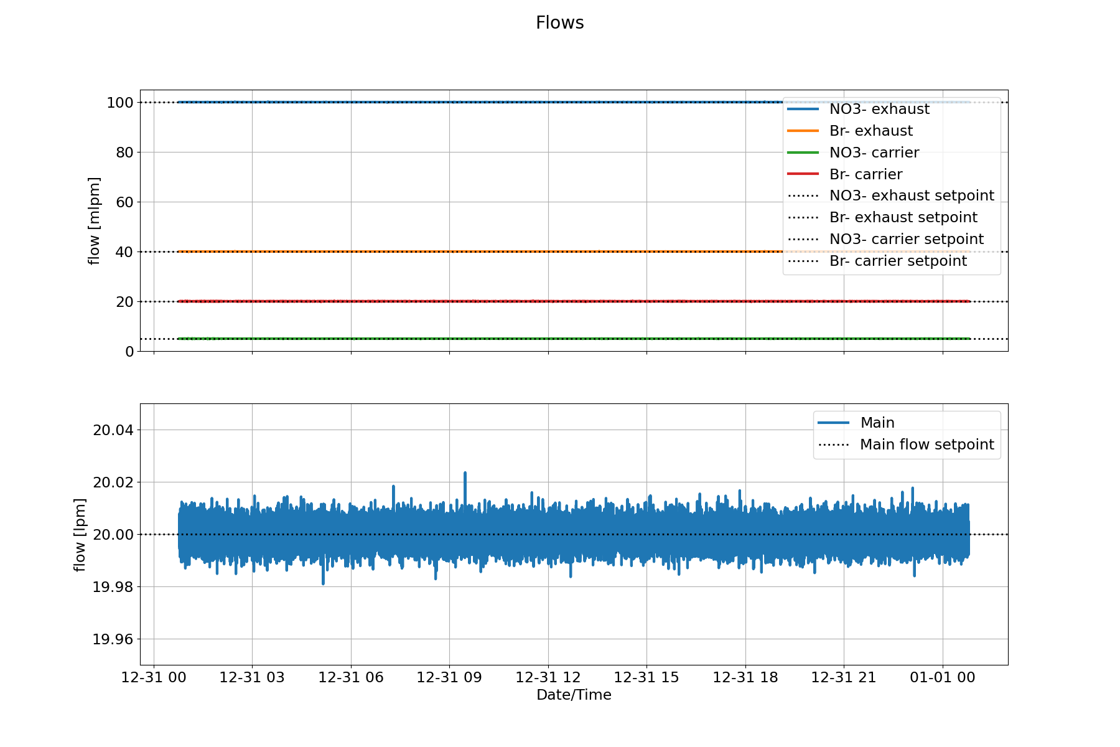
Task: Click the 100 tick label on upper y-axis
Action: pos(120,103)
